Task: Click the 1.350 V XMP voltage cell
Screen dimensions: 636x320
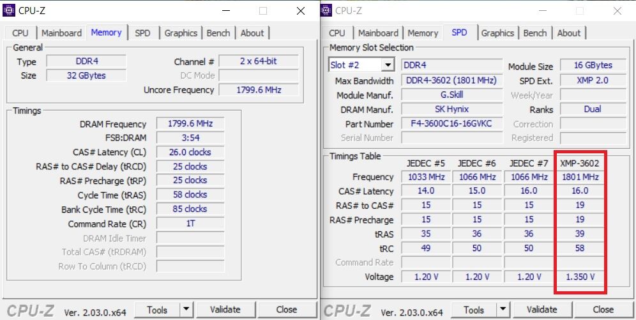Action: tap(580, 277)
